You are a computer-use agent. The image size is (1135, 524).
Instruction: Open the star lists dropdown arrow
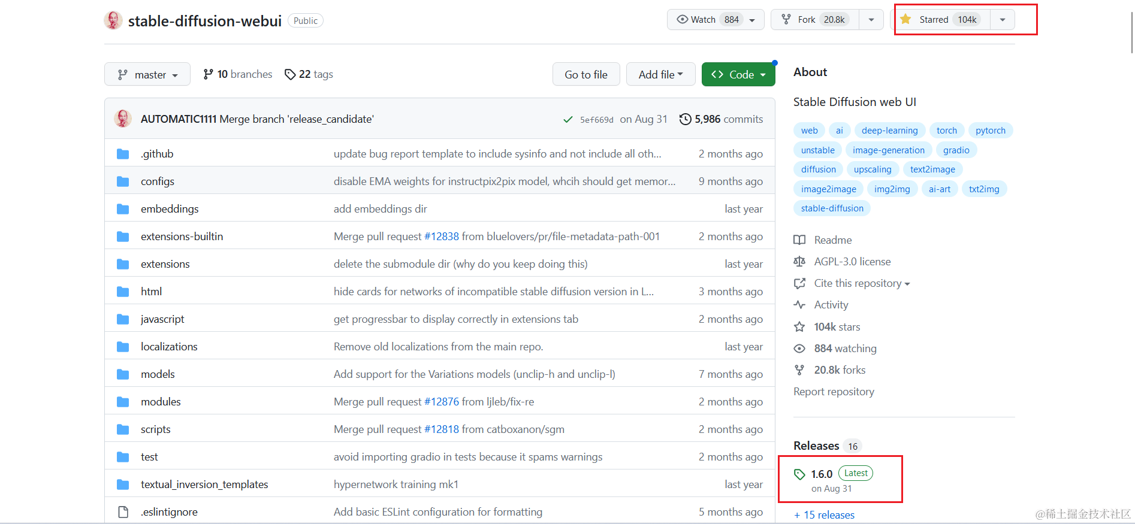click(1003, 20)
